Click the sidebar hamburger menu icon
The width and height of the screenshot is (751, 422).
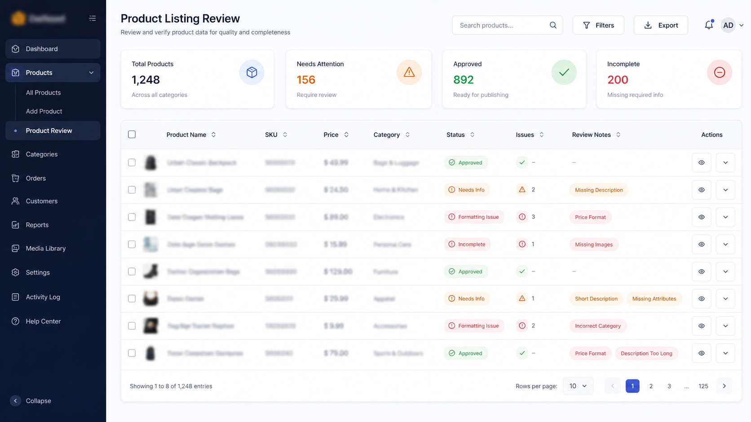pos(93,18)
